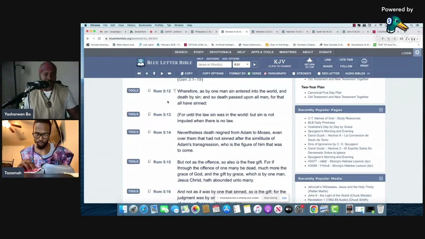Image resolution: width=425 pixels, height=239 pixels.
Task: Click the FOLLOW button
Action: point(346,66)
